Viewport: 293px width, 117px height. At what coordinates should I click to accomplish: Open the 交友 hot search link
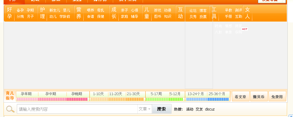pos(199,109)
